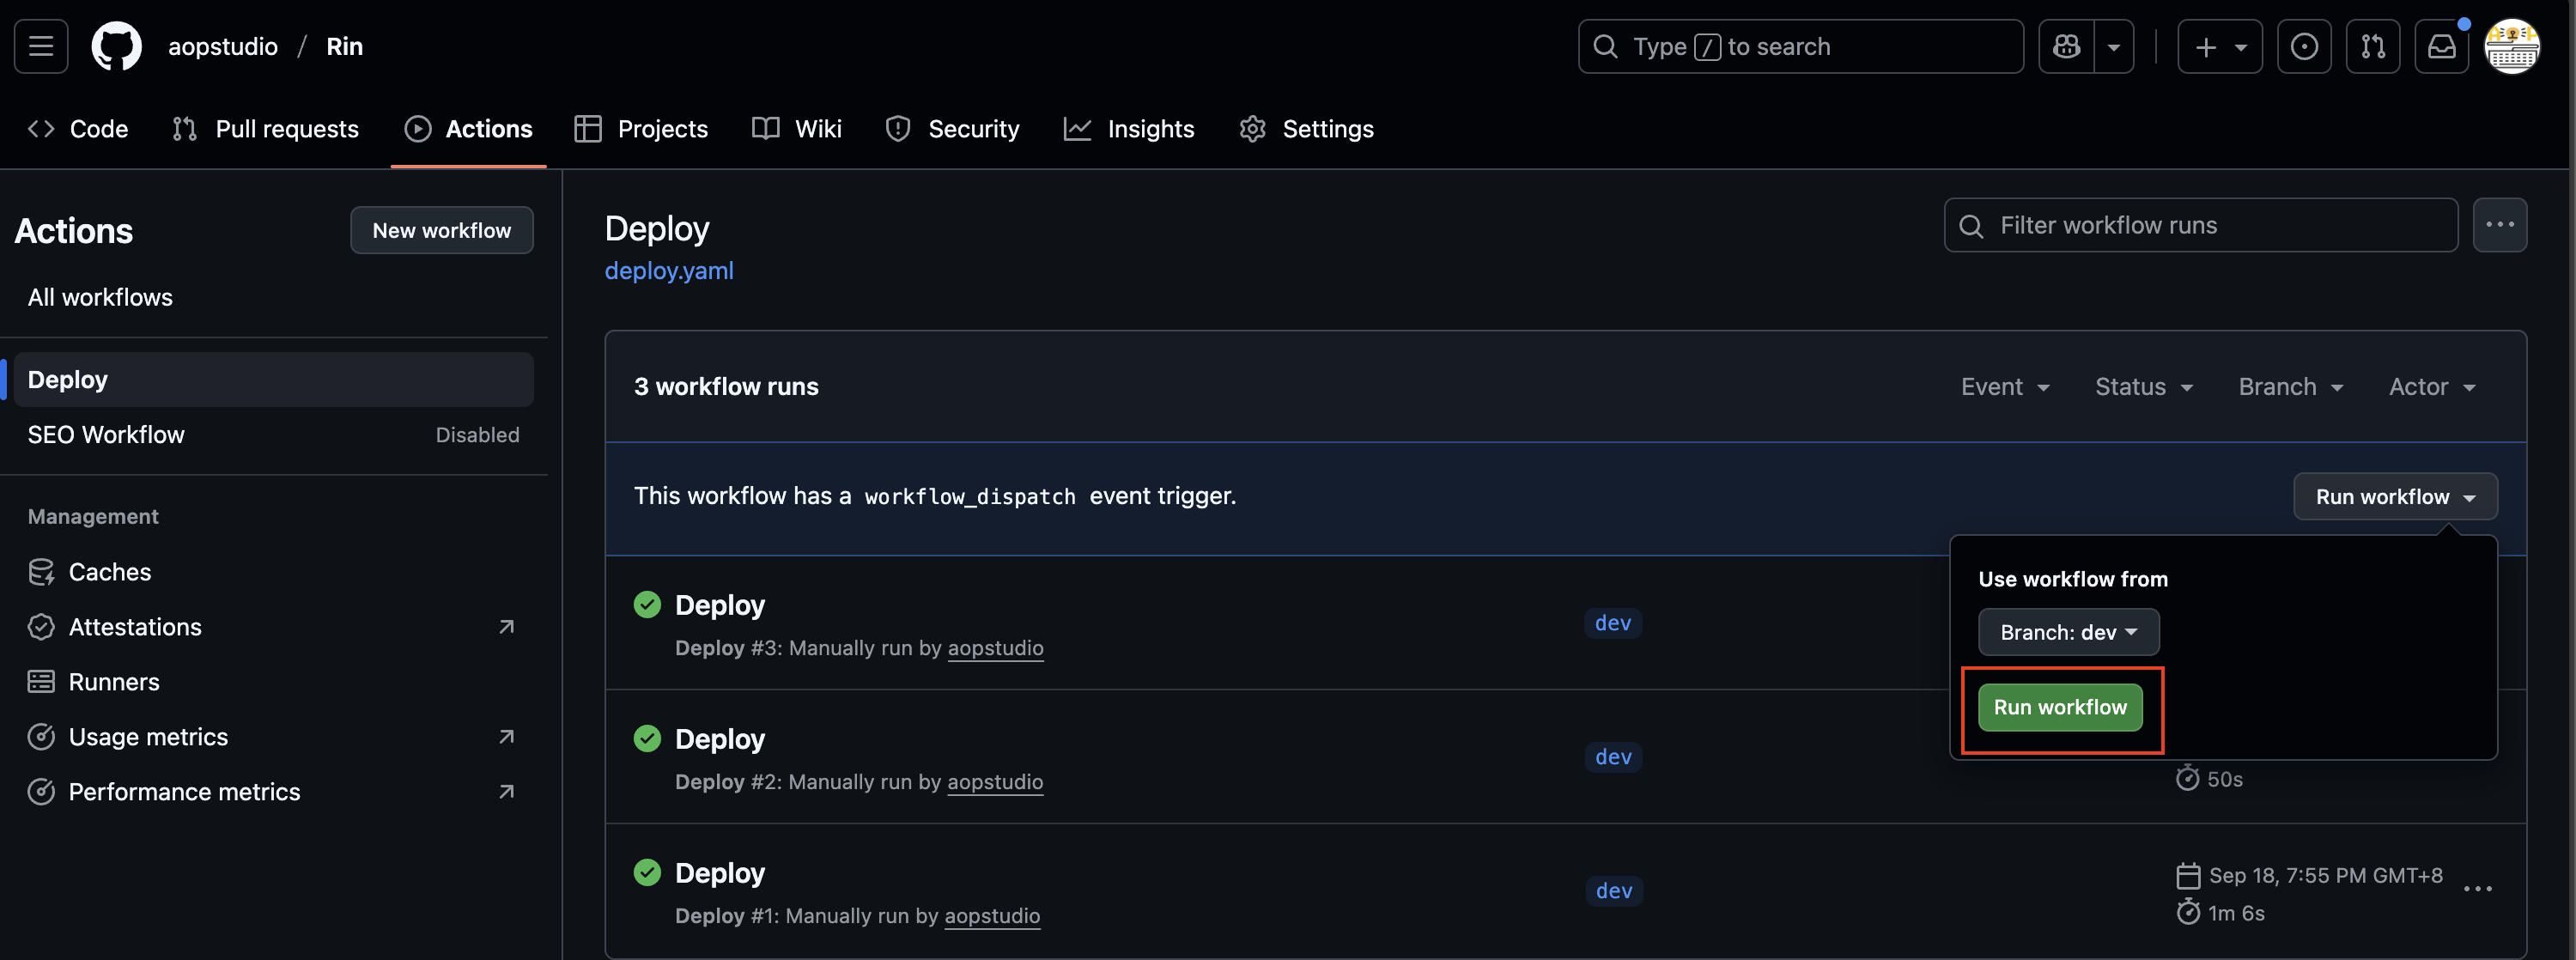Change the Branch: dev selector

pyautogui.click(x=2068, y=632)
